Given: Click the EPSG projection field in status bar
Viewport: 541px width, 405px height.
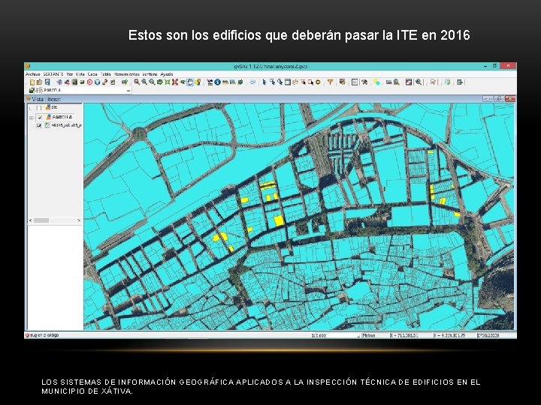Looking at the screenshot, I should (x=496, y=335).
